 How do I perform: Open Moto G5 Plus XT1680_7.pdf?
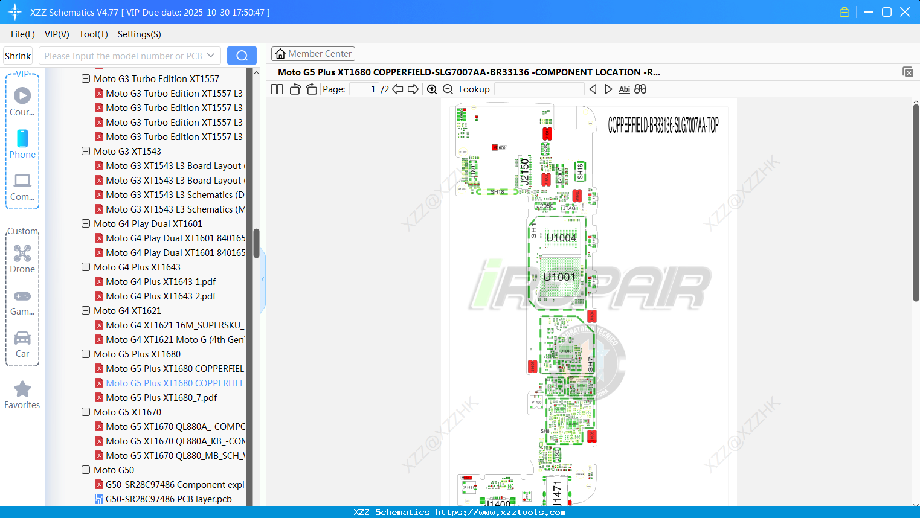pyautogui.click(x=161, y=397)
